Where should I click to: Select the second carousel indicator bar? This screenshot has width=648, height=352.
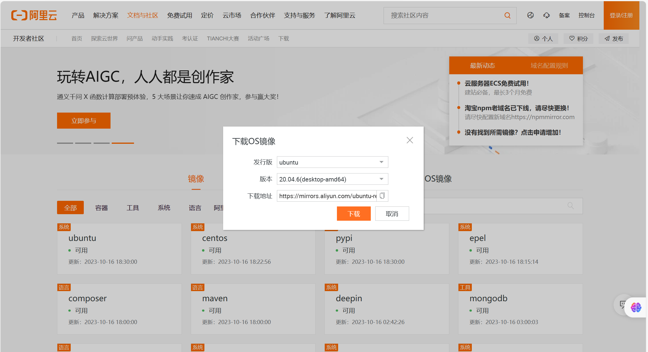click(83, 143)
